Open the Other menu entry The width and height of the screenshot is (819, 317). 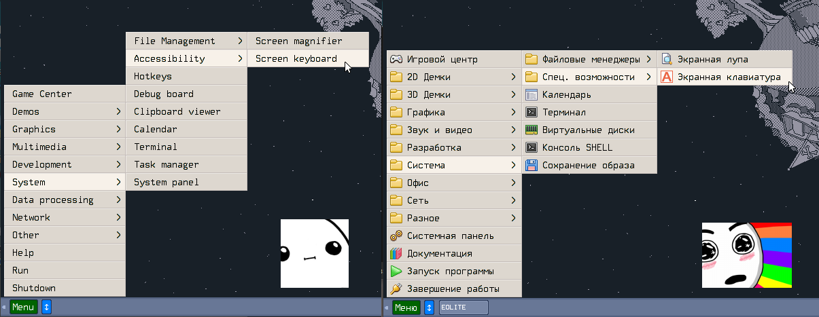pos(65,235)
